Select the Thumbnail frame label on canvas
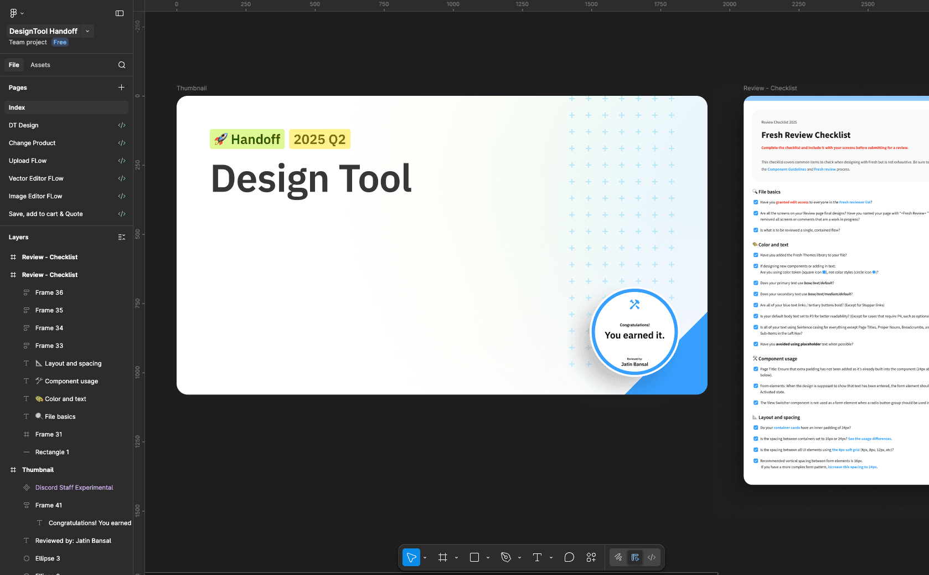The width and height of the screenshot is (929, 575). tap(192, 88)
